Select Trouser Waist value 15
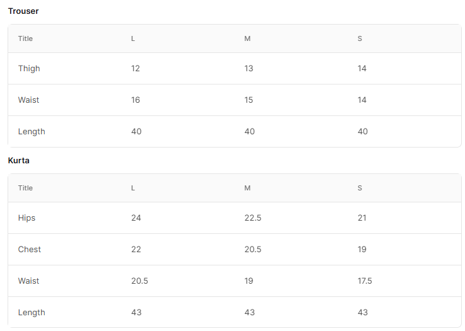465x331 pixels. (249, 100)
